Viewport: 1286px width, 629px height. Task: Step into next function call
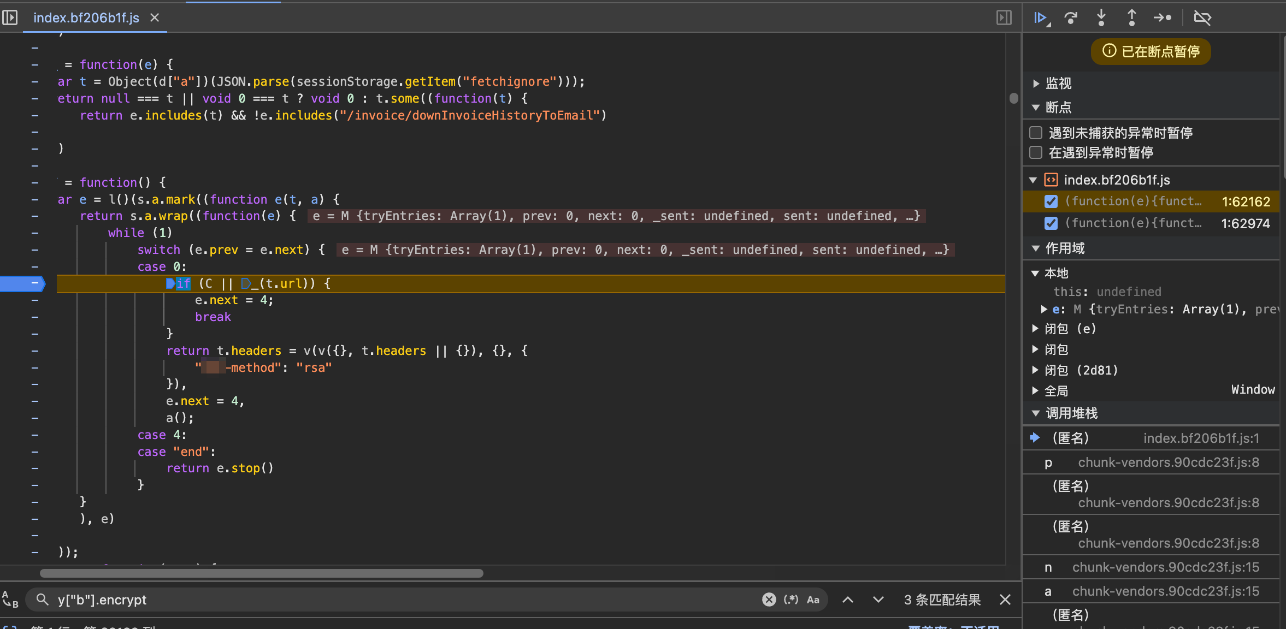coord(1101,18)
